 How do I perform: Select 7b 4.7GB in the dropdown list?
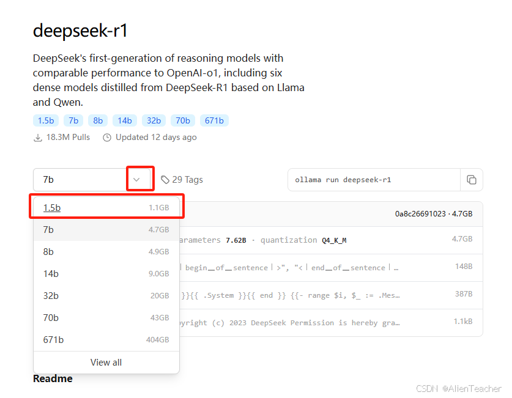tap(106, 230)
